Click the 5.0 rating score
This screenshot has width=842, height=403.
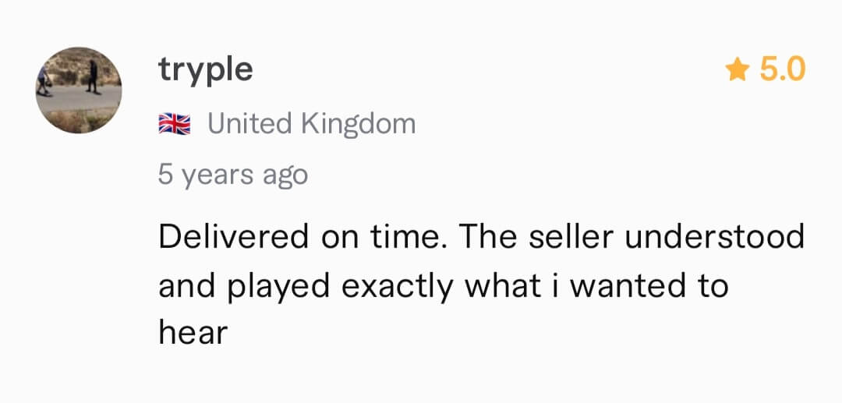click(783, 69)
